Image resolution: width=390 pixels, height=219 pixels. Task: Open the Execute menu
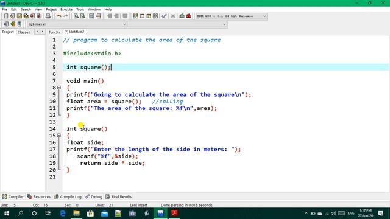pyautogui.click(x=66, y=10)
